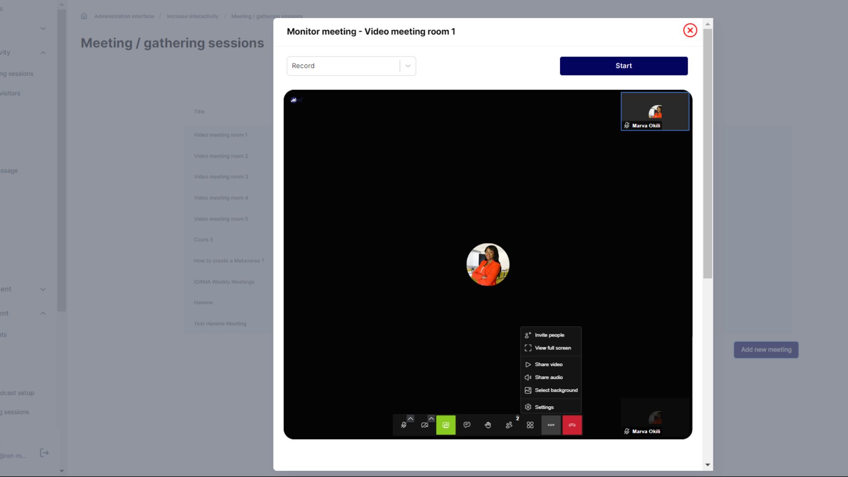Open Settings from the meeting menu
Image resolution: width=848 pixels, height=477 pixels.
tap(551, 407)
